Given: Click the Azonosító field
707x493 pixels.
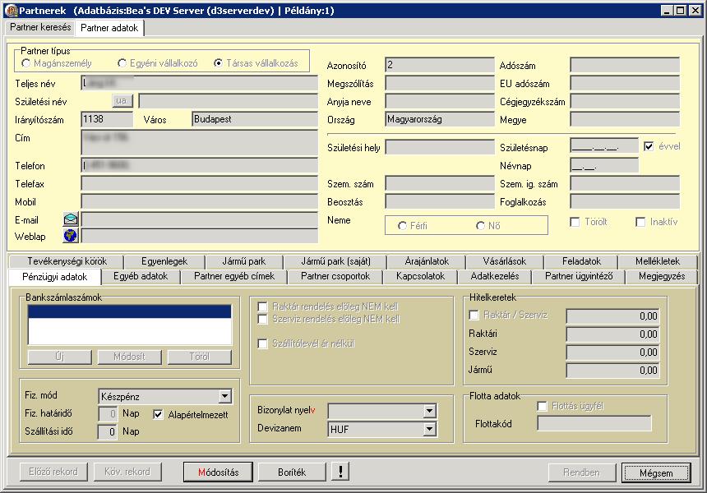Looking at the screenshot, I should point(440,65).
